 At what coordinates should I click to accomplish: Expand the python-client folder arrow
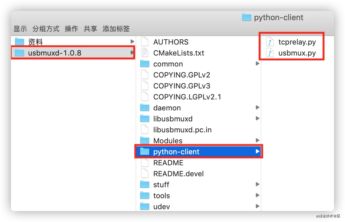coord(257,151)
